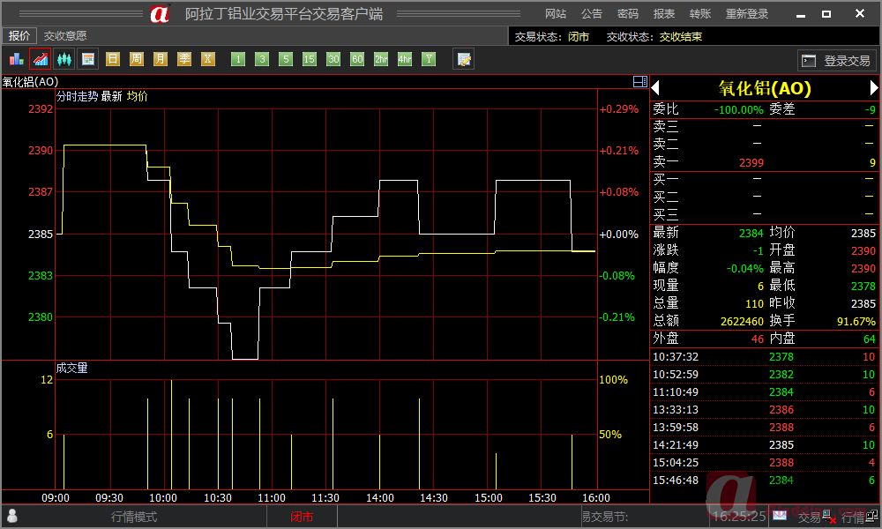882x529 pixels.
Task: Open the table report icon in toolbar
Action: point(88,59)
